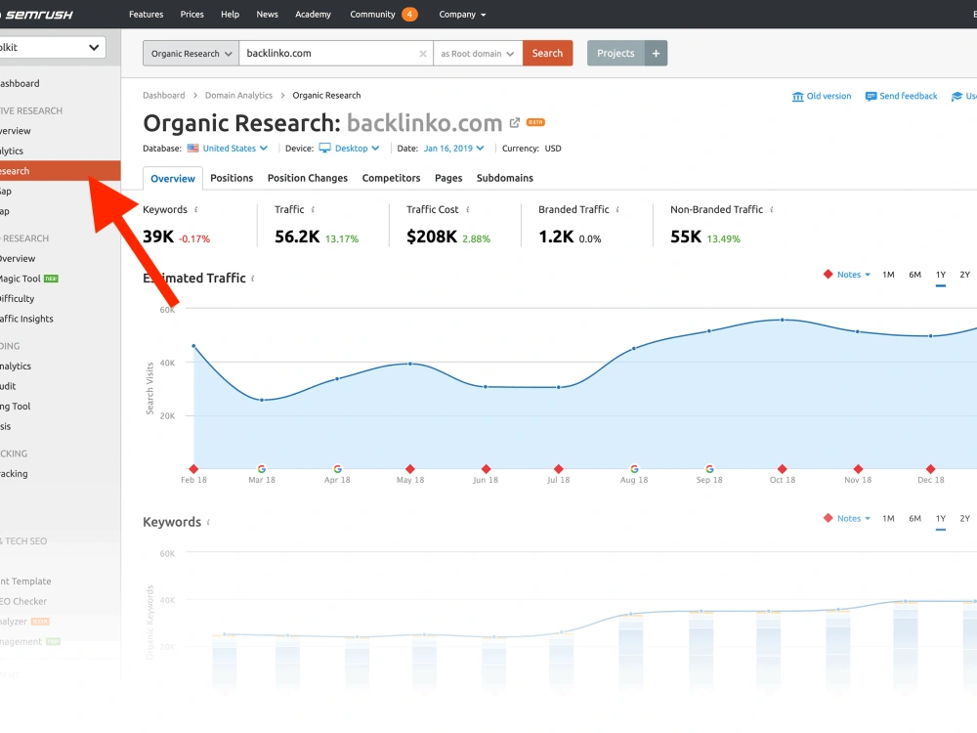Click the red note diamond at Nov 18
The height and width of the screenshot is (733, 977).
click(x=858, y=469)
